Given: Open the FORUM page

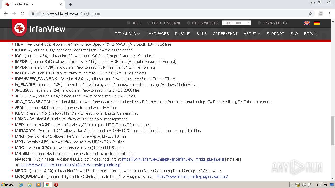Looking at the screenshot, I should [x=311, y=34].
